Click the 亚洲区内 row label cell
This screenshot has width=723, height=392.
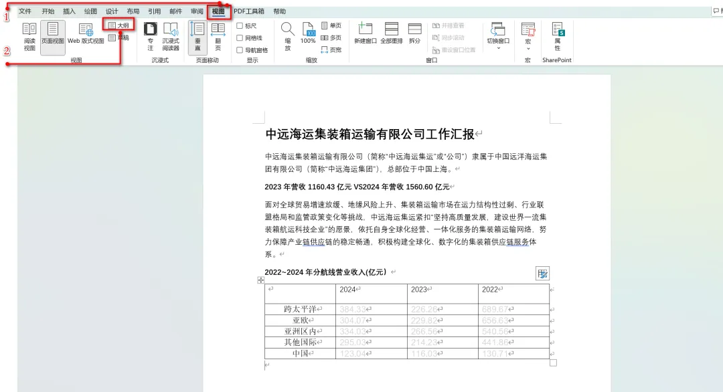coord(300,331)
